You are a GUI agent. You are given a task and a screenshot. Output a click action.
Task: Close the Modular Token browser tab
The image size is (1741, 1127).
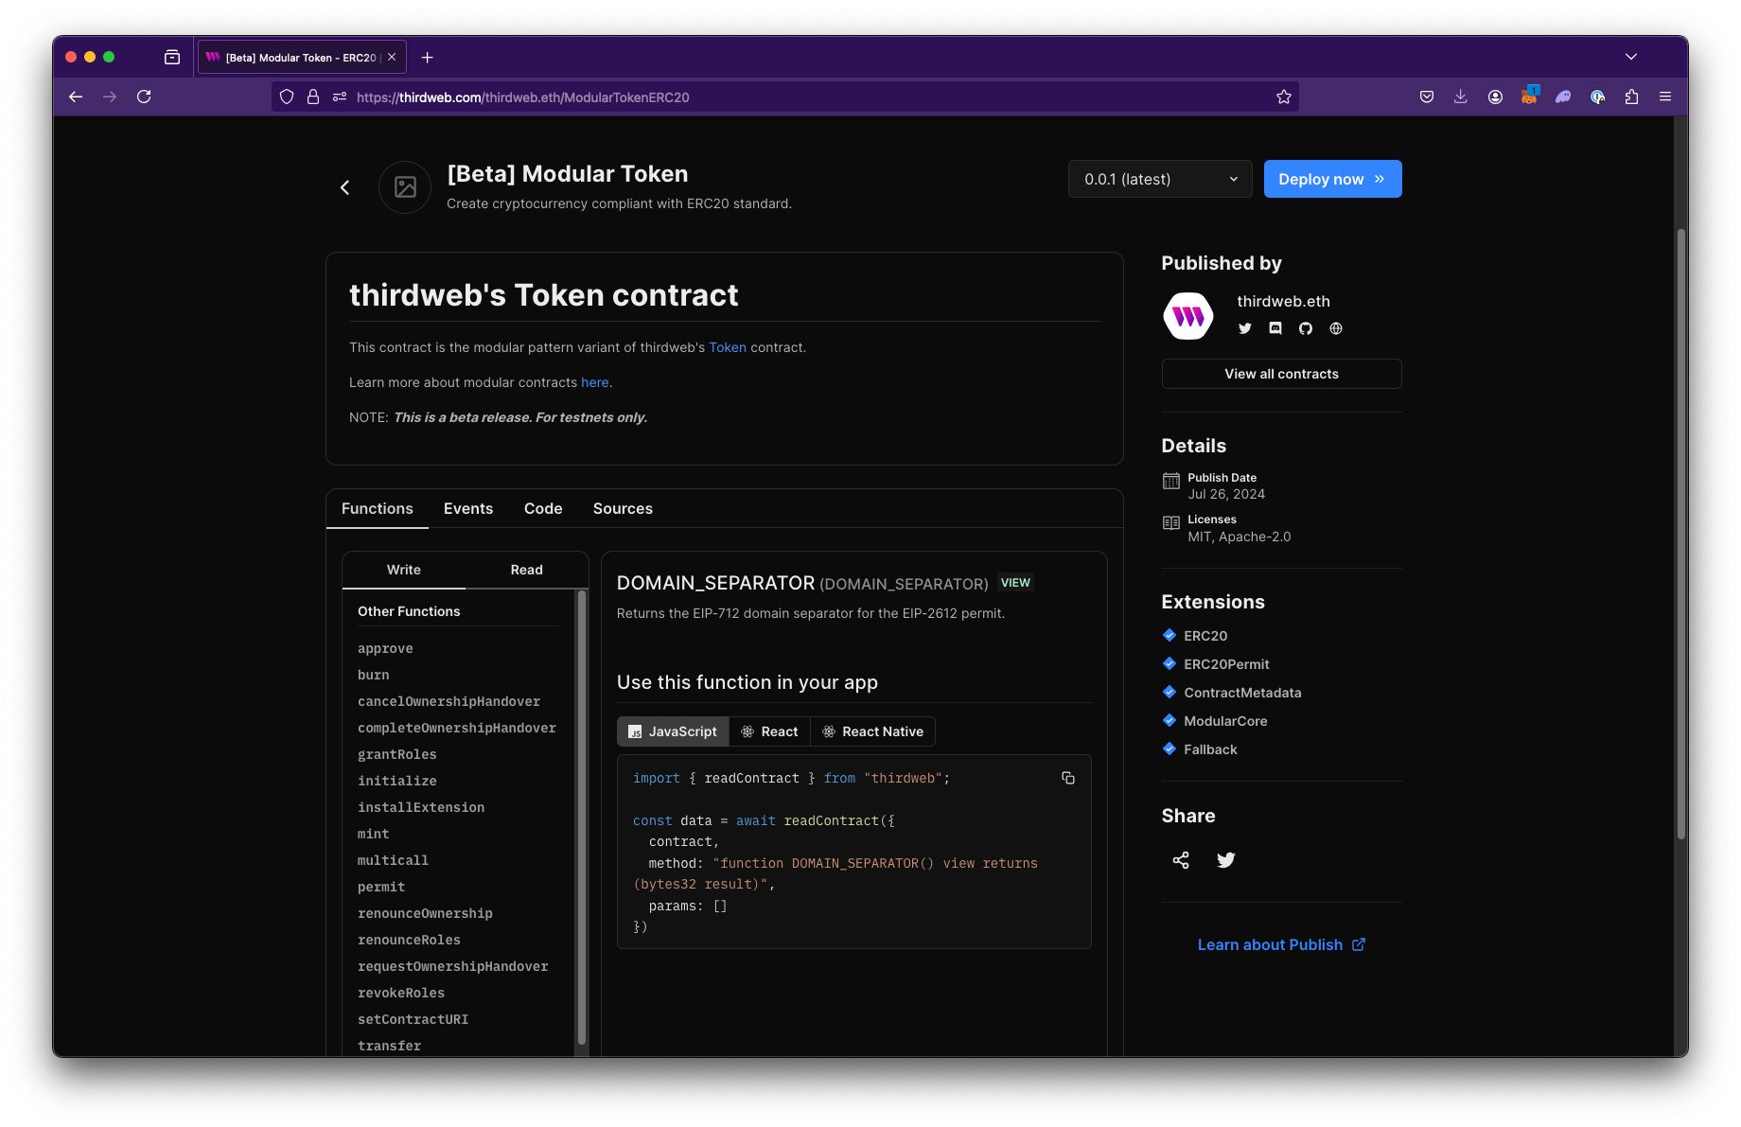point(392,57)
